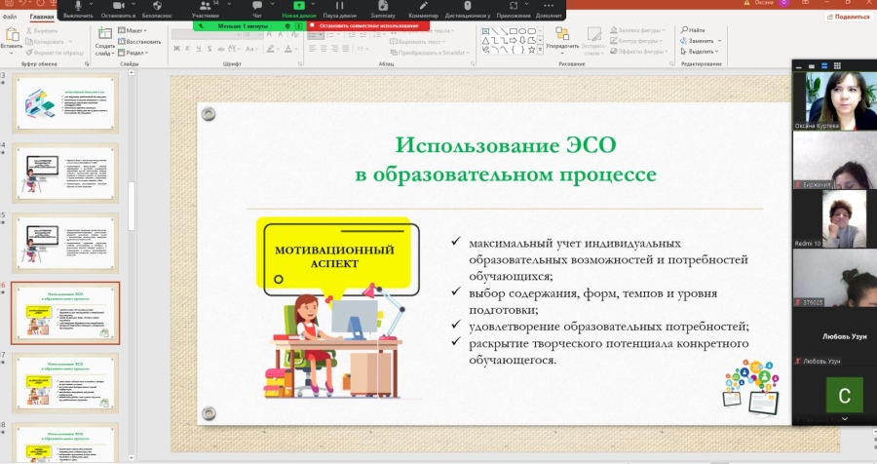Pause the screen share
This screenshot has height=464, width=877.
(x=339, y=8)
